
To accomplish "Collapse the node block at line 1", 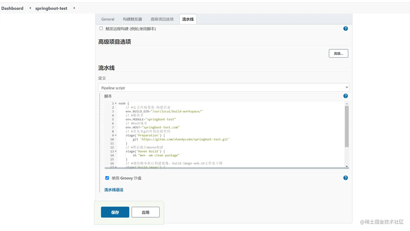I will pyautogui.click(x=116, y=103).
